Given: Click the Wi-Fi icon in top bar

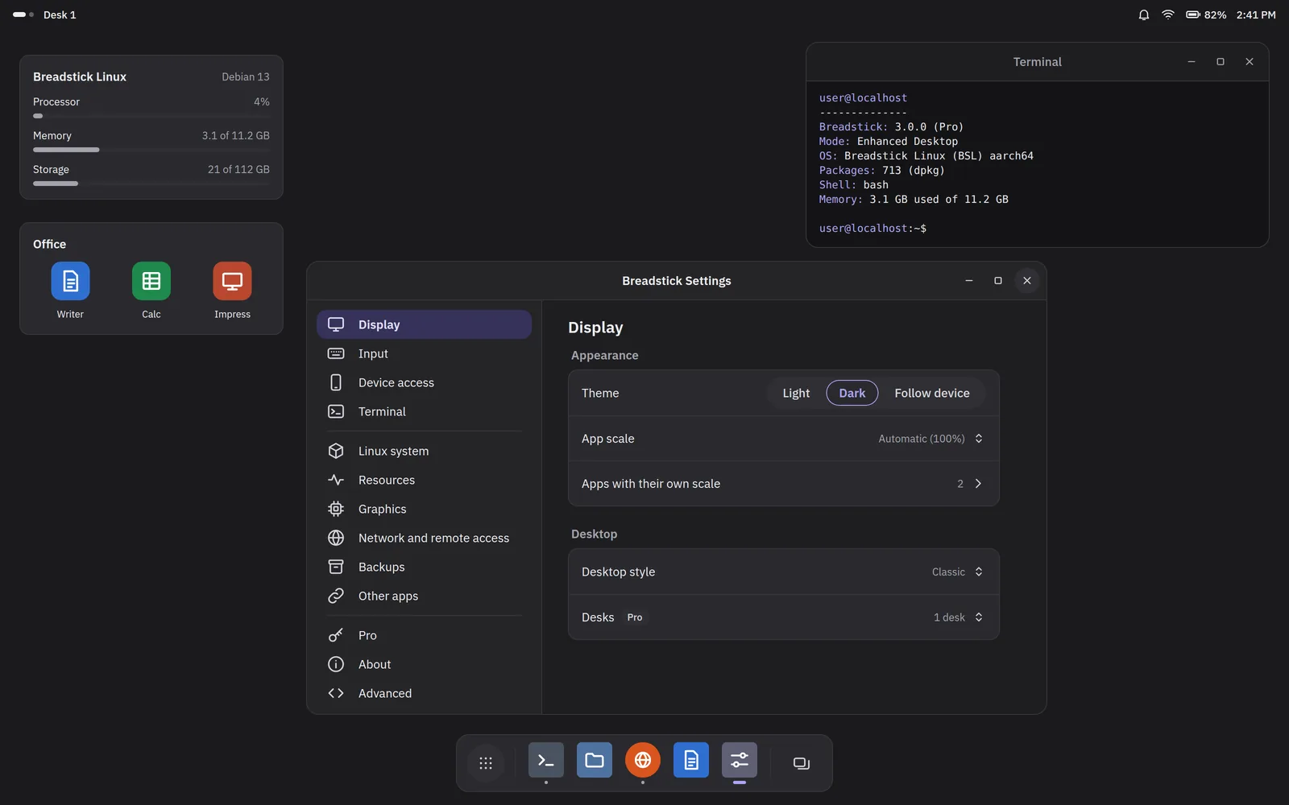Looking at the screenshot, I should [1168, 14].
